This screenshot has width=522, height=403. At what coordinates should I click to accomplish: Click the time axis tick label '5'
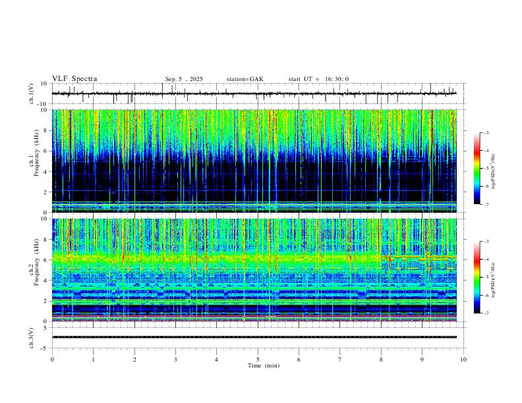[258, 360]
